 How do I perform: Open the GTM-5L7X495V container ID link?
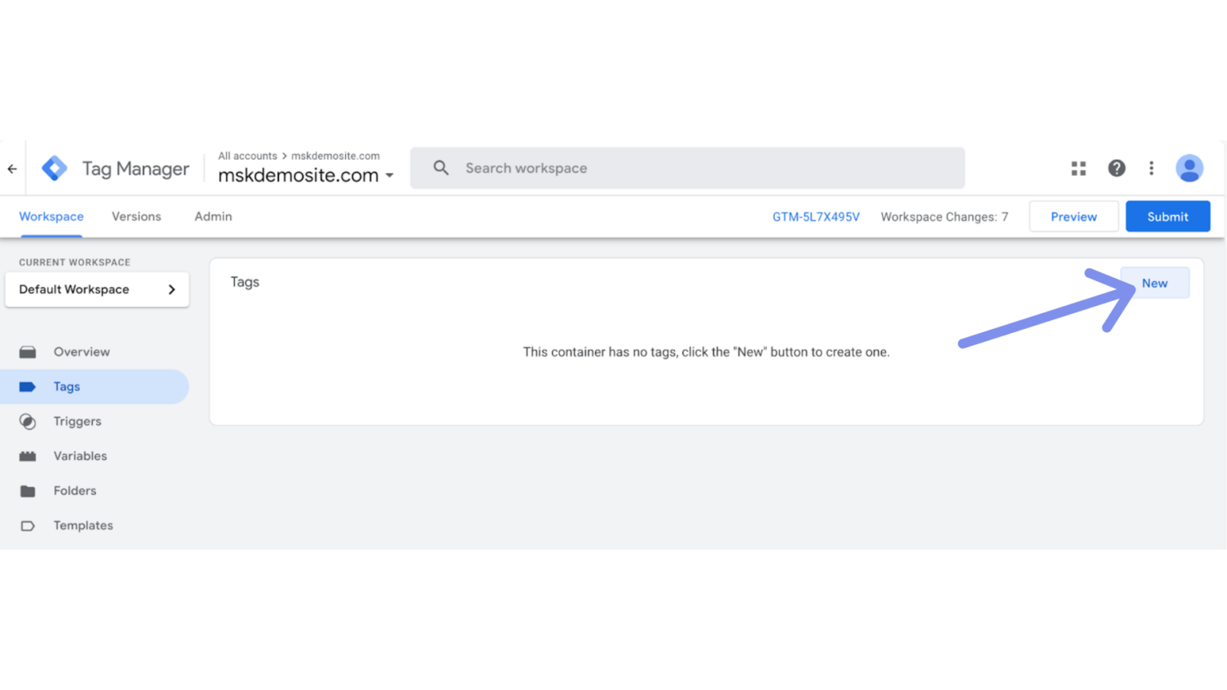(816, 216)
